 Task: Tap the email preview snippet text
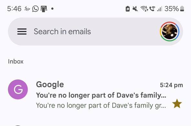[101, 105]
